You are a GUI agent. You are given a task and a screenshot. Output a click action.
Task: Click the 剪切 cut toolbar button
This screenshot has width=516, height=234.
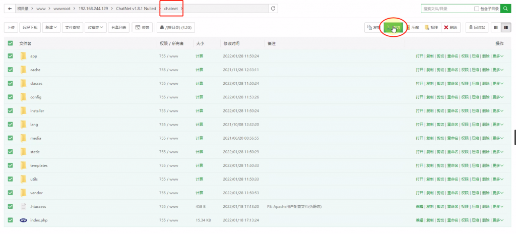point(393,28)
